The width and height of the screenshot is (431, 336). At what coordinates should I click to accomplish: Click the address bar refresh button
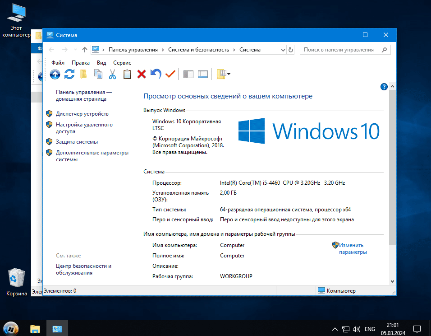(x=290, y=50)
